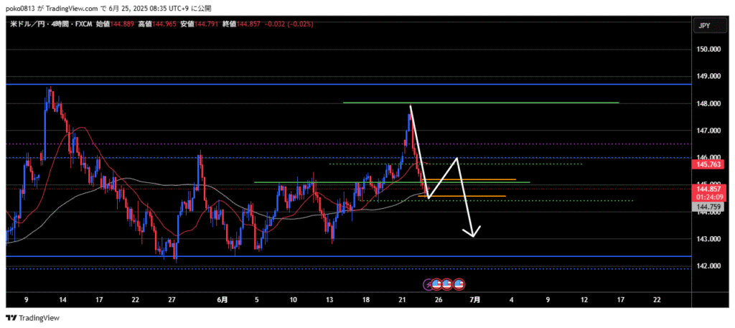This screenshot has height=328, width=735.
Task: Open the JPY currency selector
Action: point(705,26)
